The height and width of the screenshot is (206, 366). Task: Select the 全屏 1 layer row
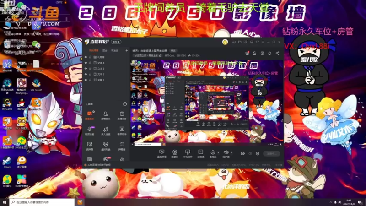click(x=106, y=80)
